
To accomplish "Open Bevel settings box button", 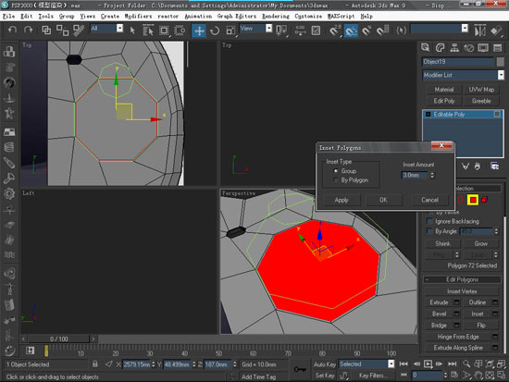I will point(456,314).
